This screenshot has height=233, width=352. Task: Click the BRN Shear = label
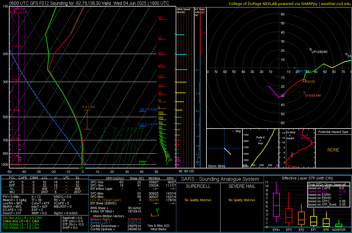[x=99, y=208]
